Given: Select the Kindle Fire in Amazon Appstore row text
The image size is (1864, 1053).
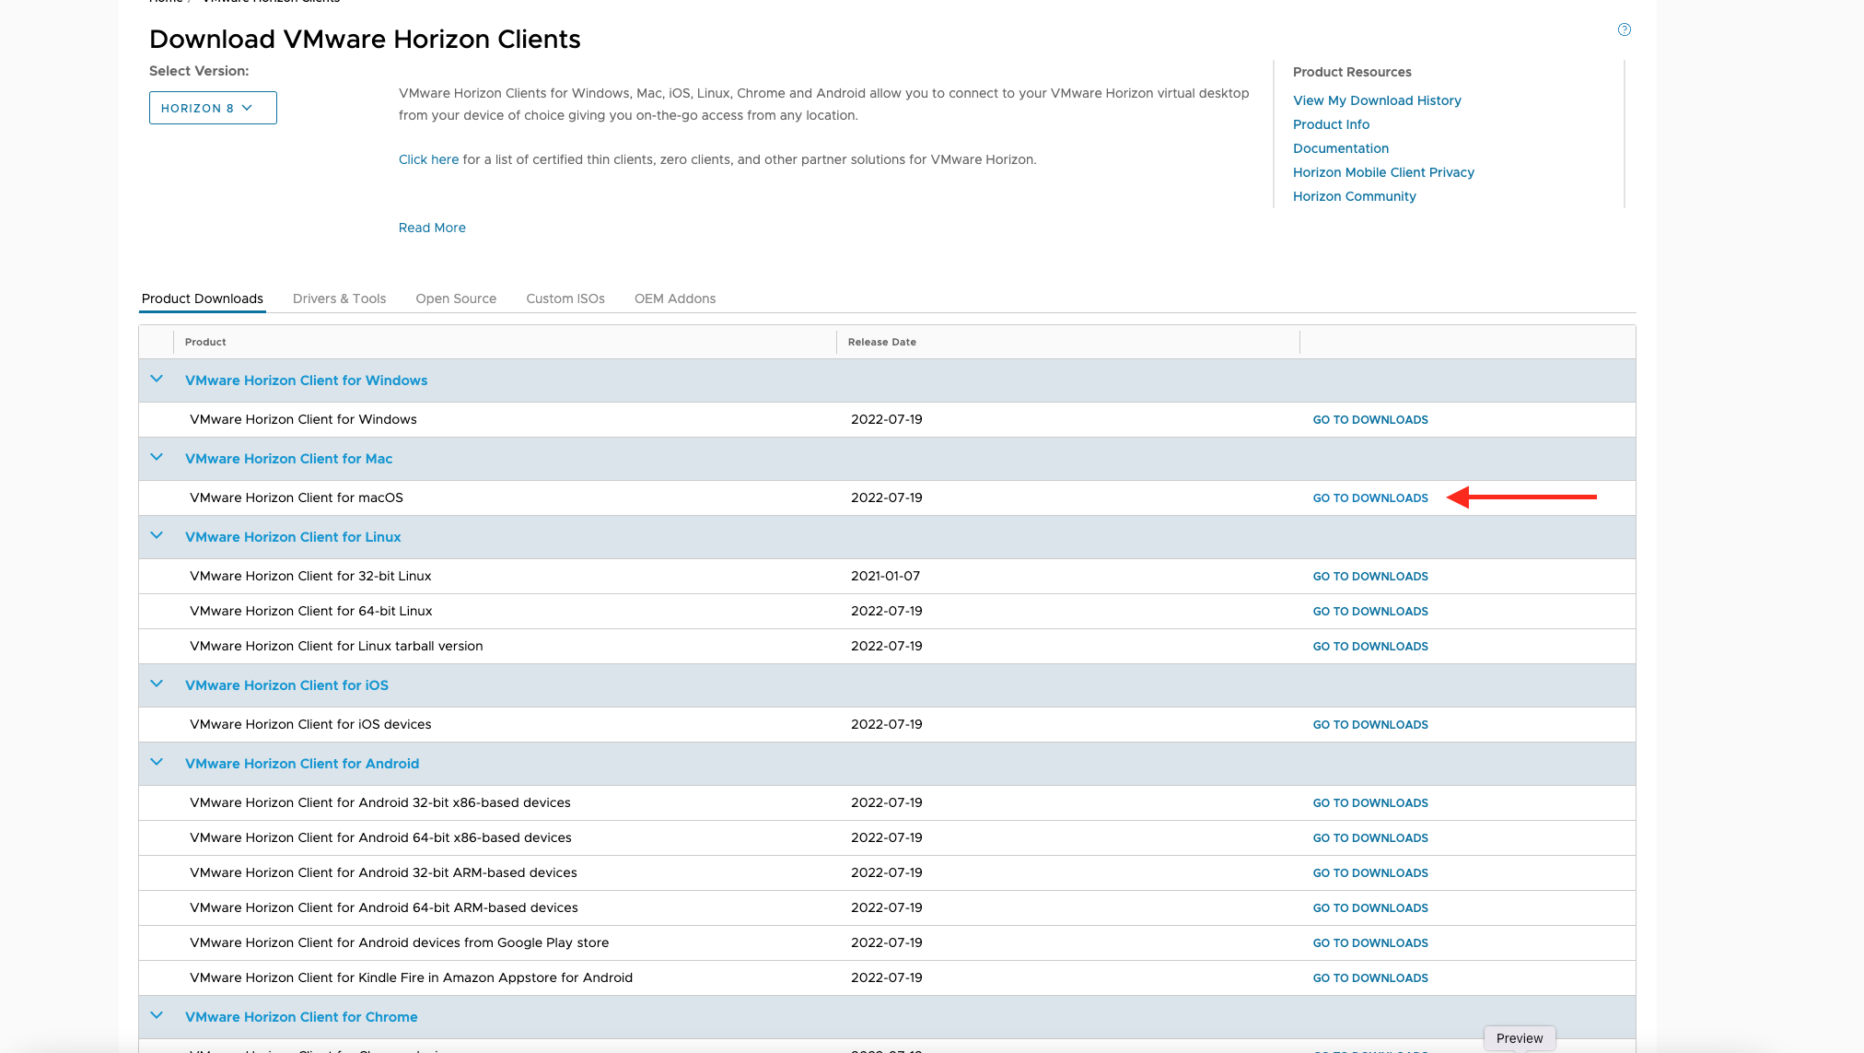Looking at the screenshot, I should pyautogui.click(x=411, y=977).
